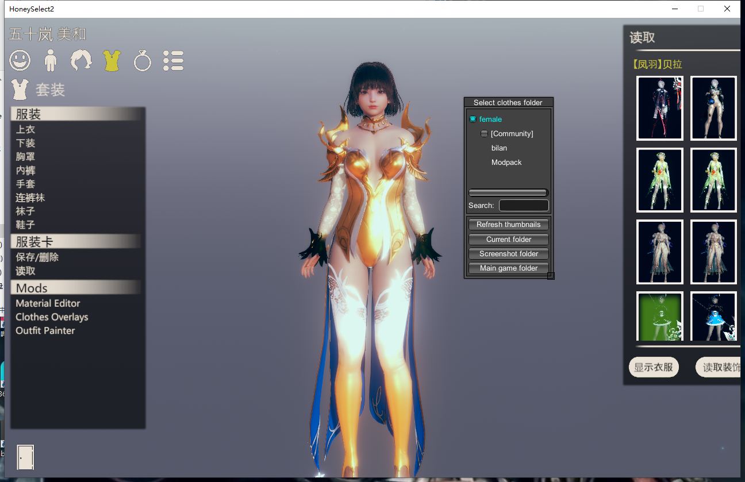Click the 读取 panel title

tap(642, 37)
